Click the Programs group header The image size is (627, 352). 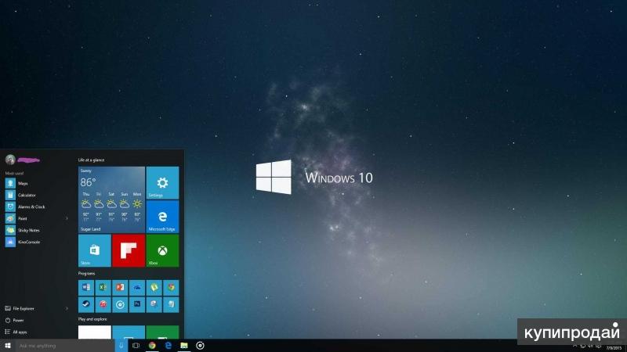[x=86, y=273]
